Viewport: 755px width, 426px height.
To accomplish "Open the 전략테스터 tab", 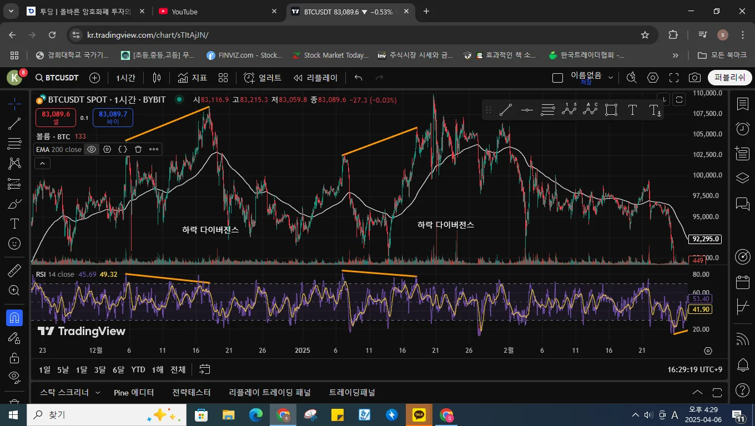I will tap(192, 392).
